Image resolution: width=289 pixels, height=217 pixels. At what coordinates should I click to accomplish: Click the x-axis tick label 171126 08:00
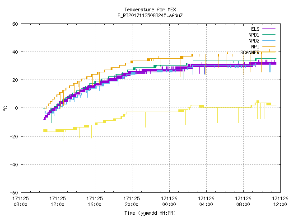(243, 202)
